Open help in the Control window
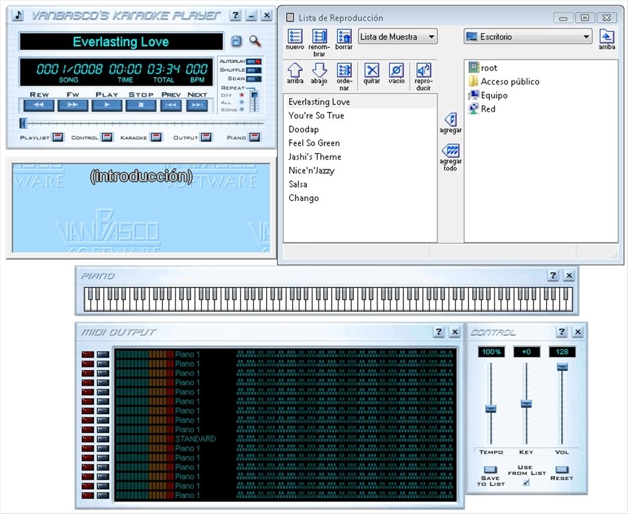This screenshot has width=628, height=514. pyautogui.click(x=562, y=332)
